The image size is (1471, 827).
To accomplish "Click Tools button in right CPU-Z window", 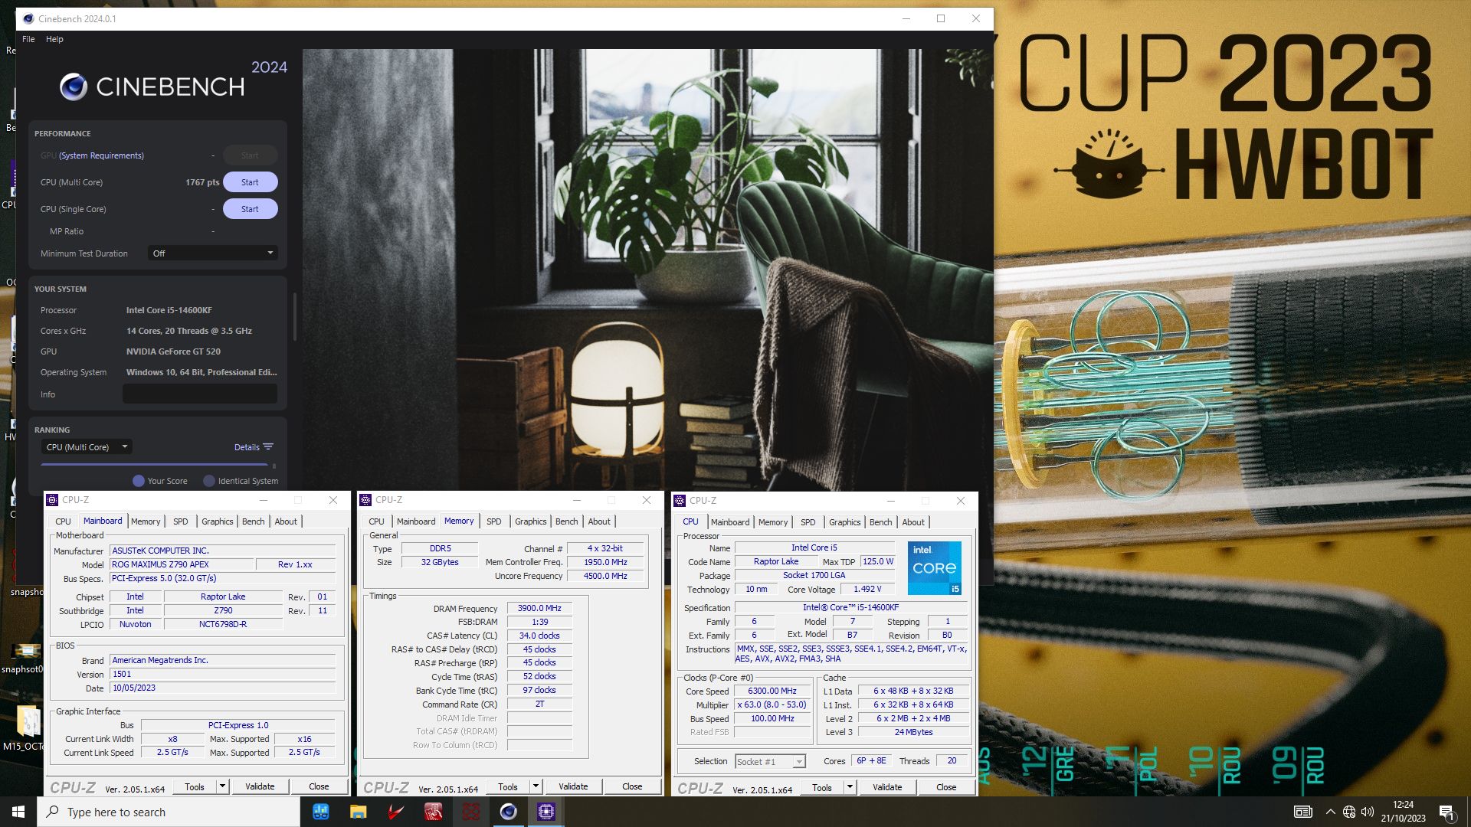I will [822, 787].
